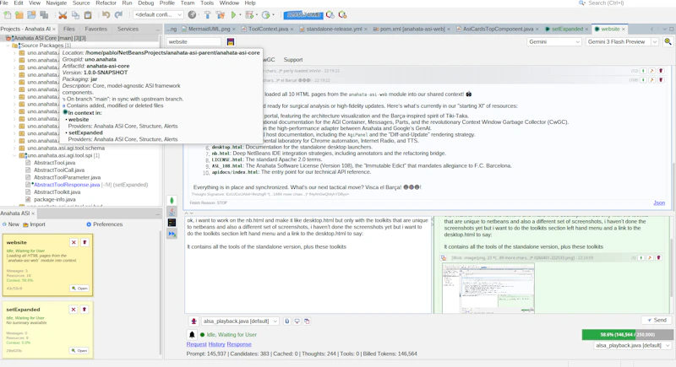Viewport: 676px width, 367px height.
Task: Open the Gemini provider dropdown
Action: click(553, 41)
